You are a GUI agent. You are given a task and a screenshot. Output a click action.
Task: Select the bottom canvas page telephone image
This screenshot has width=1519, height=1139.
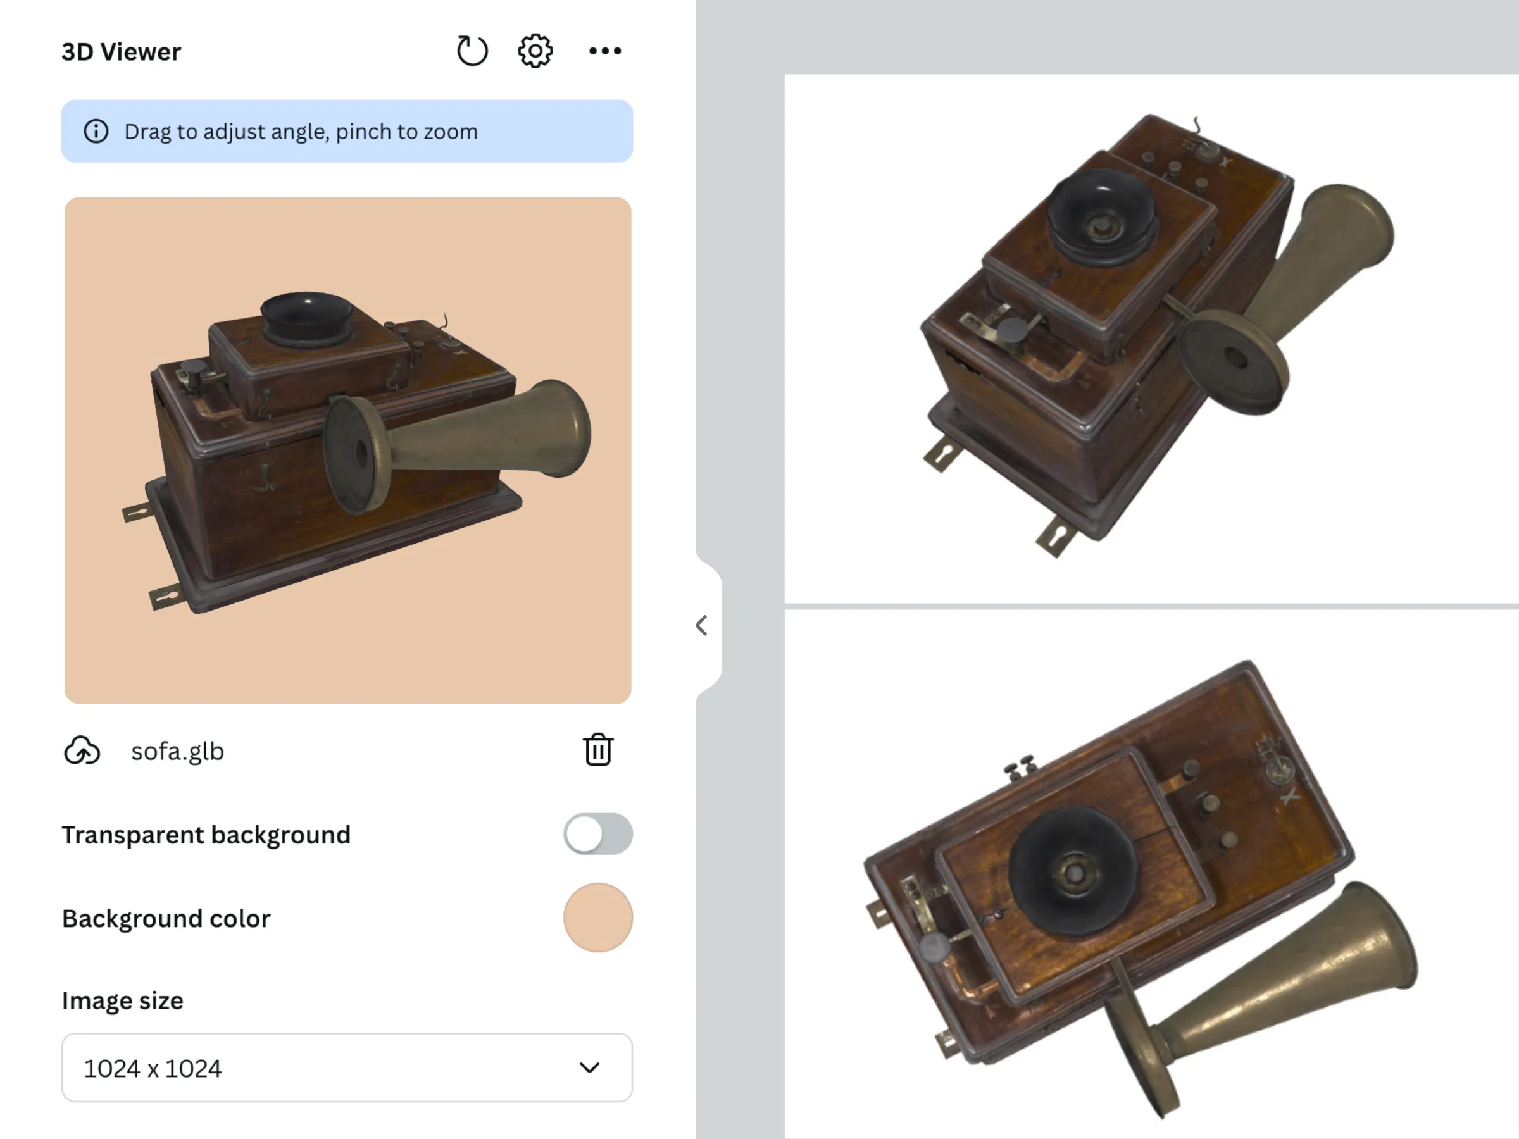(x=1140, y=889)
